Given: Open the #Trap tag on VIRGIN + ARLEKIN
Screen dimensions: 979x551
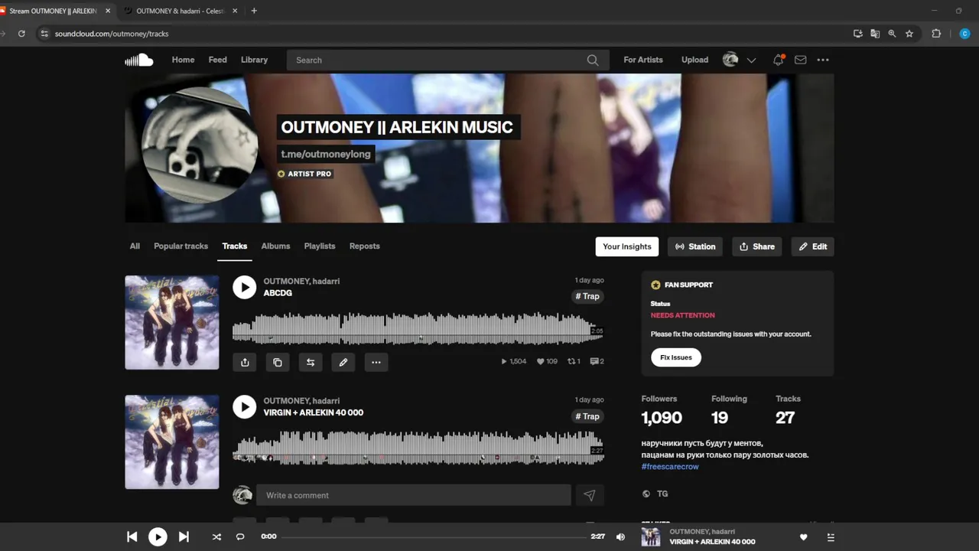Looking at the screenshot, I should point(587,416).
